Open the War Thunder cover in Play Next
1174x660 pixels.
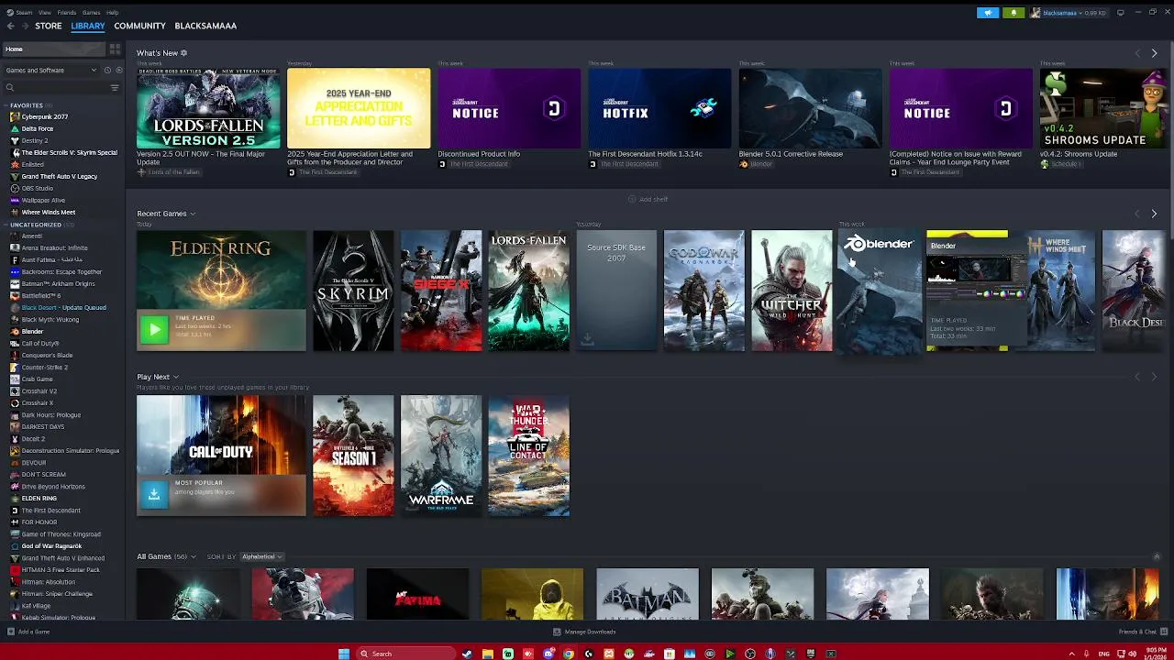point(529,456)
